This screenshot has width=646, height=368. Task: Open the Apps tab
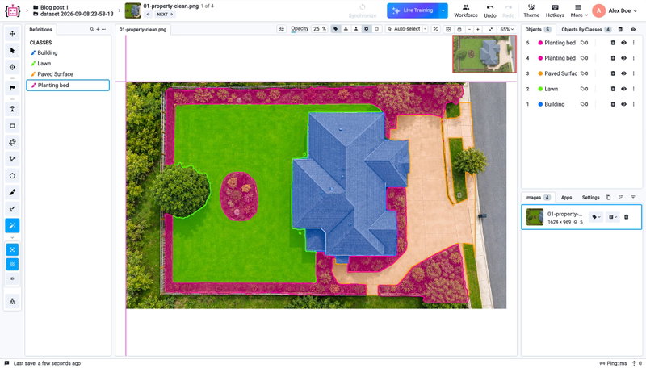coord(567,198)
